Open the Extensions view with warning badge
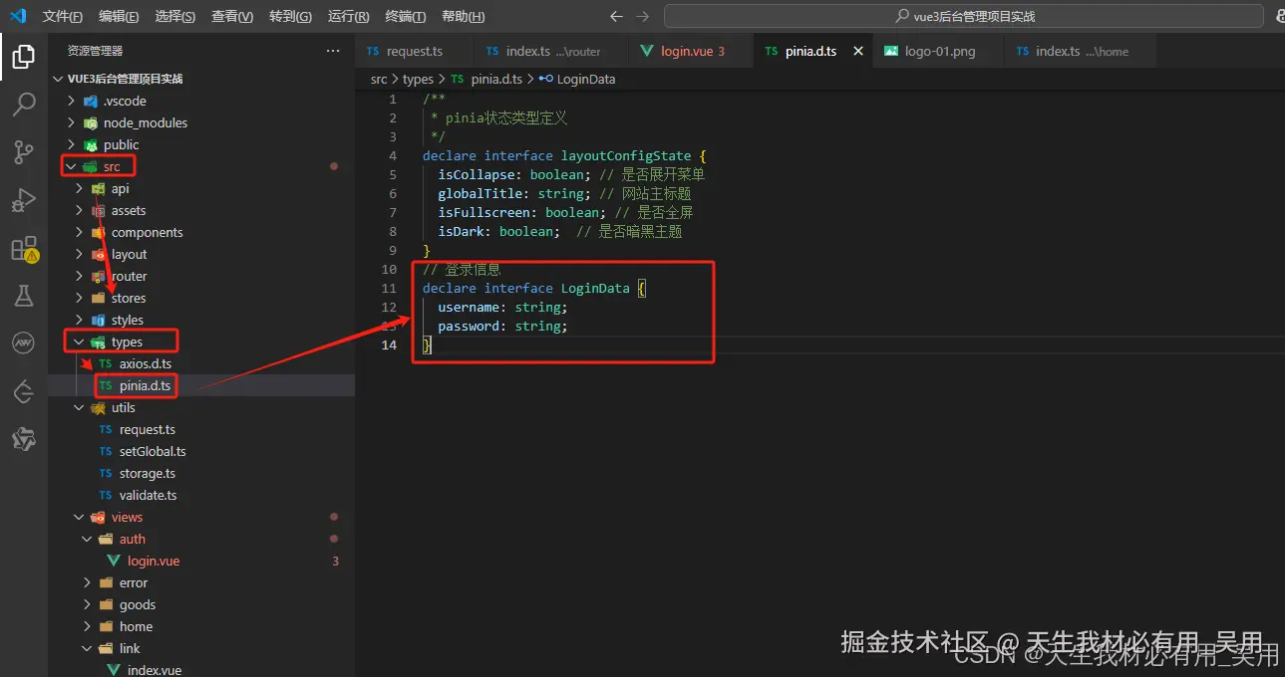Image resolution: width=1285 pixels, height=677 pixels. [24, 249]
